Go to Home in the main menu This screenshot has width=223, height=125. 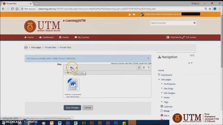click(x=29, y=37)
